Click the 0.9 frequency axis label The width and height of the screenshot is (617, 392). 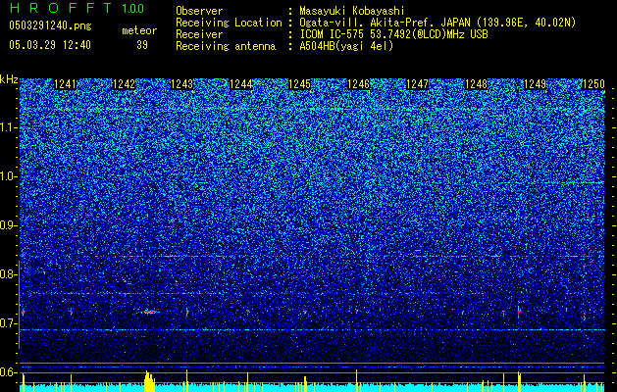[7, 225]
